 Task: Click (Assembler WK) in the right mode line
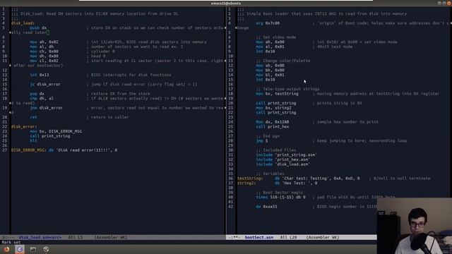(x=323, y=238)
